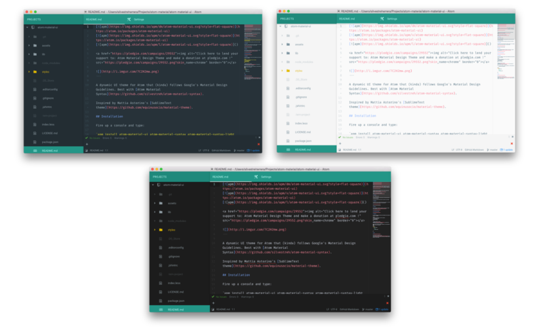This screenshot has height=336, width=541.
Task: Click project repo icon in light window
Action: [x=286, y=26]
